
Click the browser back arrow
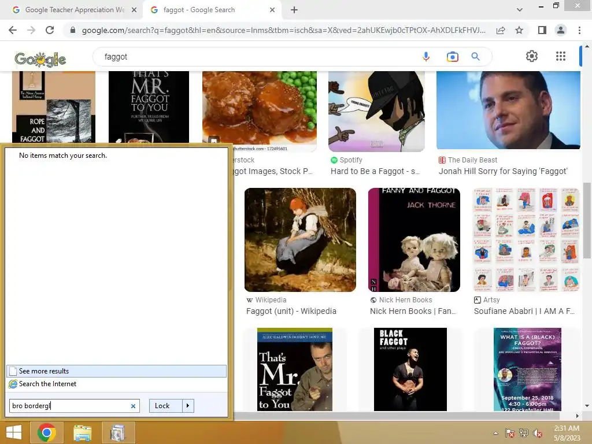point(13,30)
